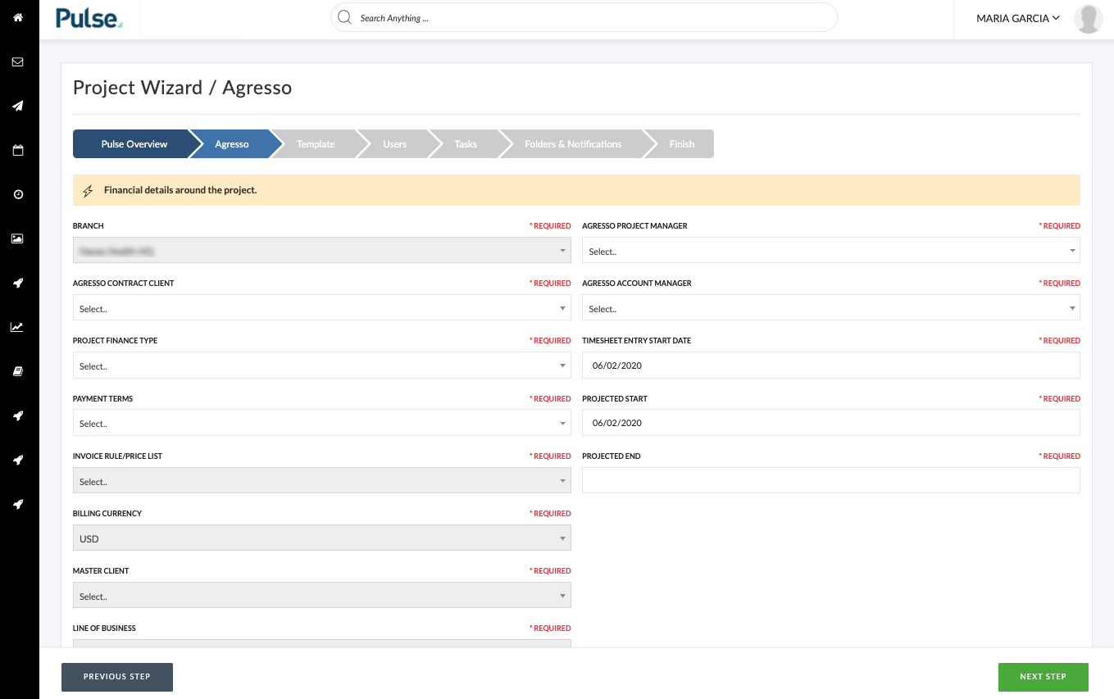The image size is (1114, 699).
Task: Click the Next Step button
Action: pos(1043,677)
